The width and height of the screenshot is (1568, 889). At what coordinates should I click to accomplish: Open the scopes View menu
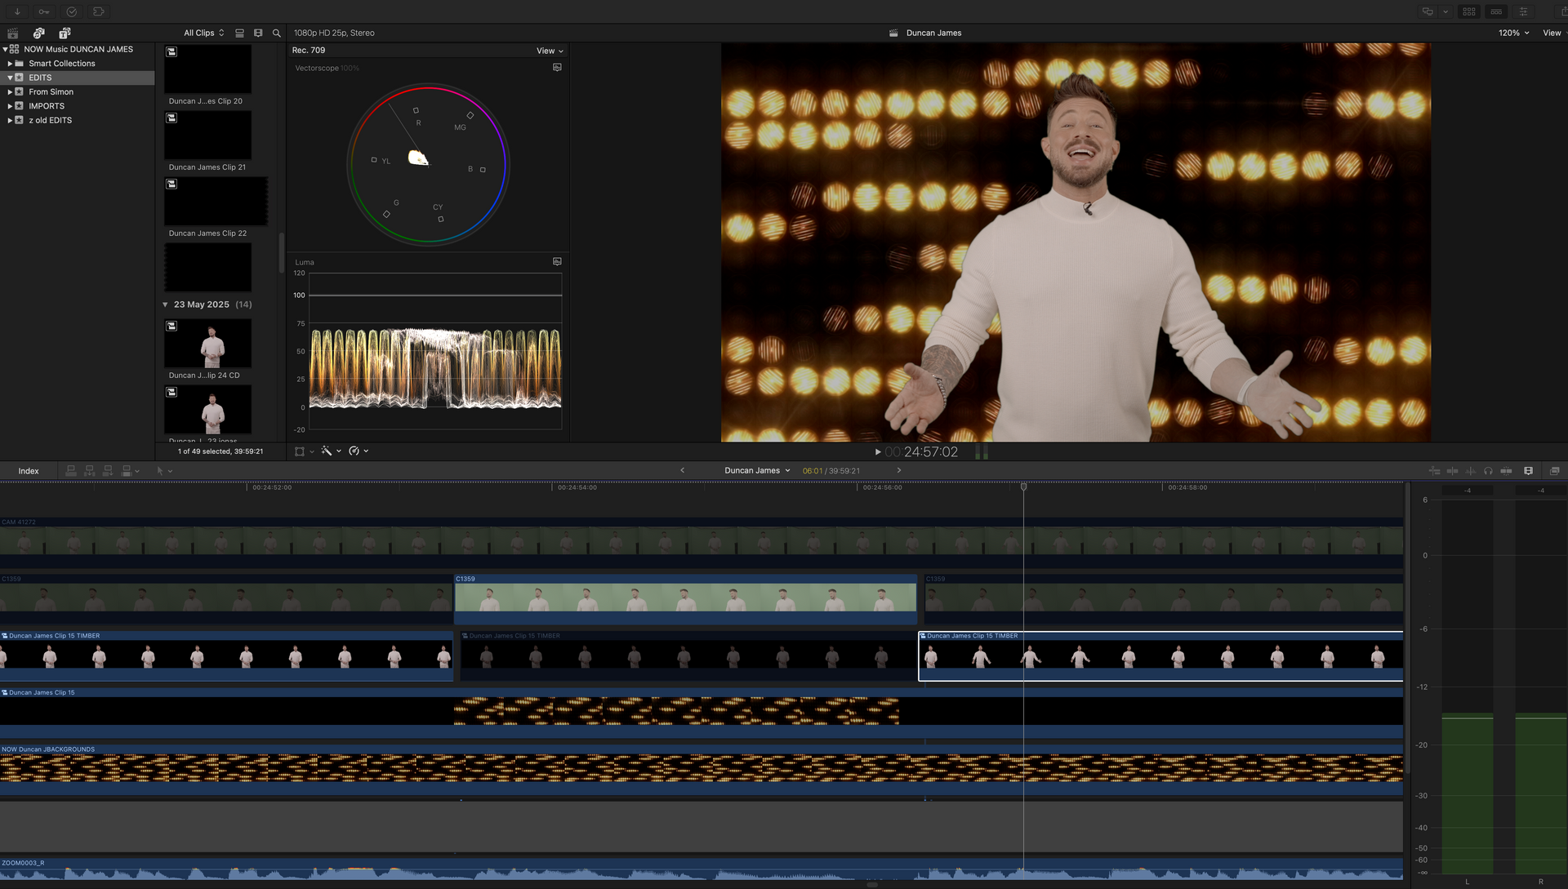550,51
